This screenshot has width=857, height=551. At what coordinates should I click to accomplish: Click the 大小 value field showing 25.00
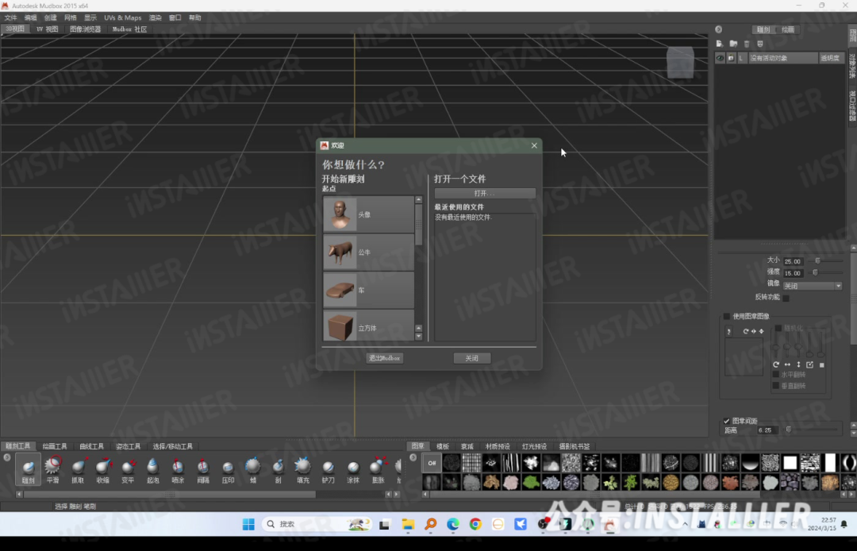point(793,261)
